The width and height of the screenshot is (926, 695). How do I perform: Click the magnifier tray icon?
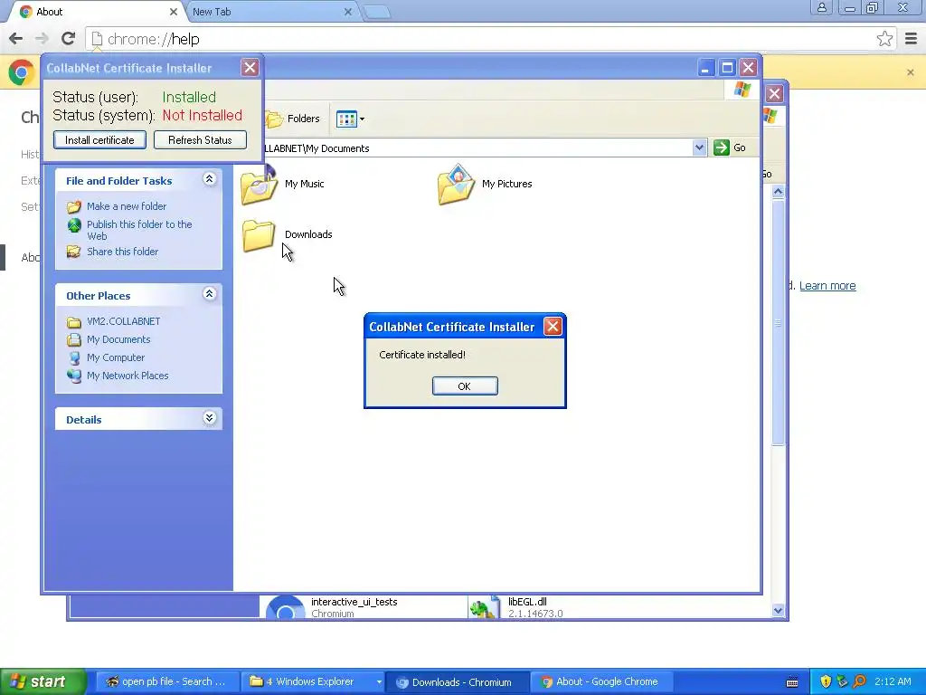click(x=859, y=681)
